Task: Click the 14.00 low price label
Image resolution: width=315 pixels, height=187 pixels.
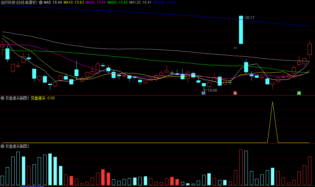Action: [x=212, y=90]
